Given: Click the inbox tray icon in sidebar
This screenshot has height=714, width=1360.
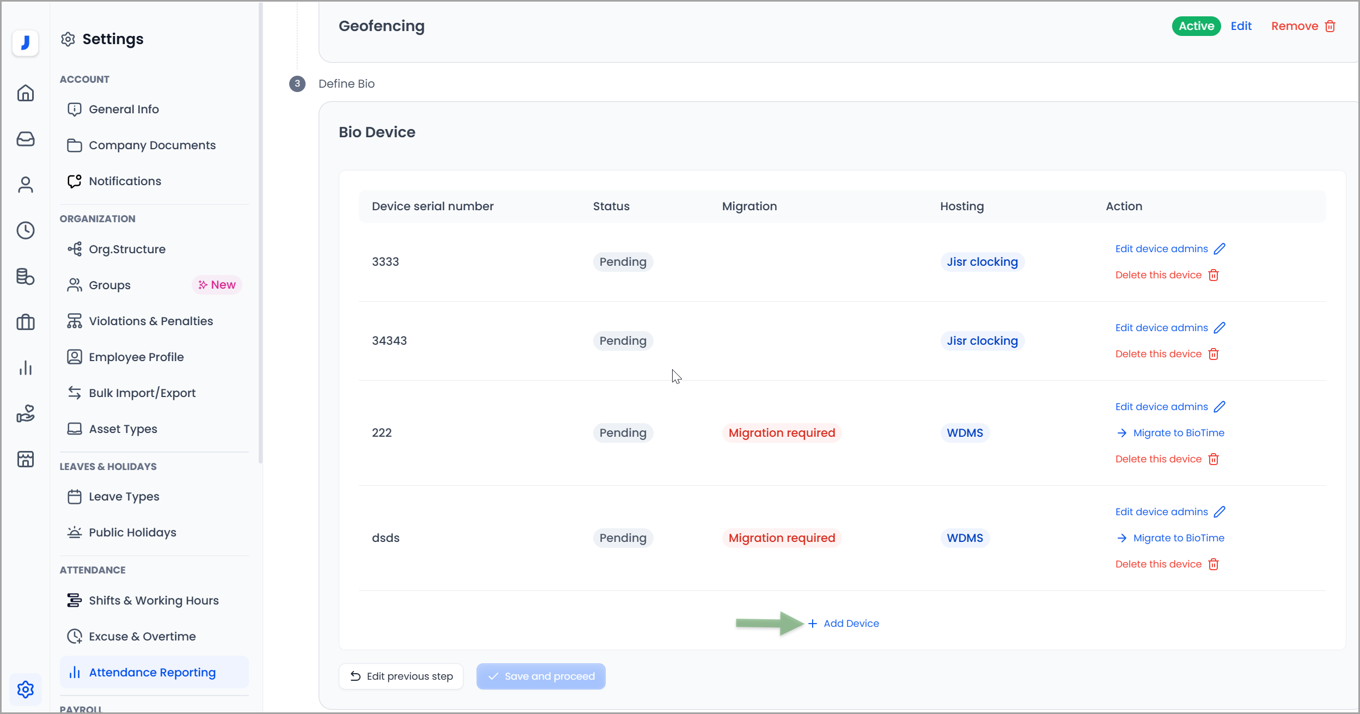Looking at the screenshot, I should pyautogui.click(x=25, y=139).
